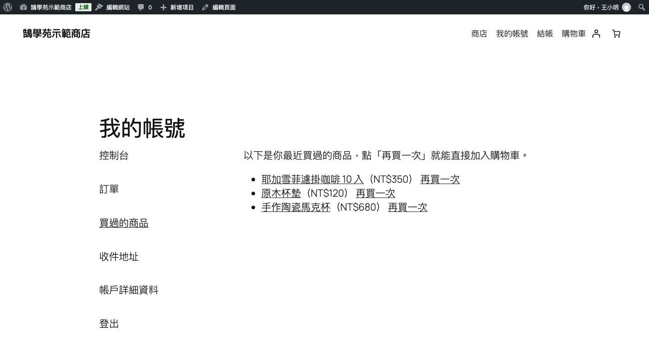Click 再買一次 for 手作陶瓷馬克杯
This screenshot has width=649, height=351.
point(407,207)
